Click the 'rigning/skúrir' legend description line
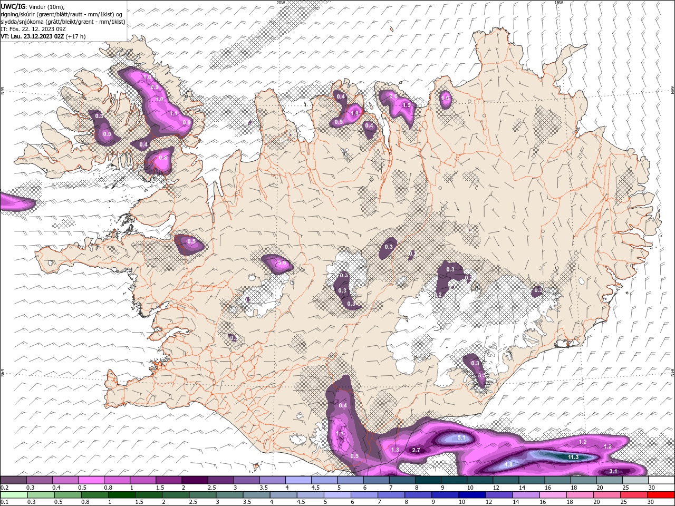Viewport: 675px width, 506px height. pos(62,14)
